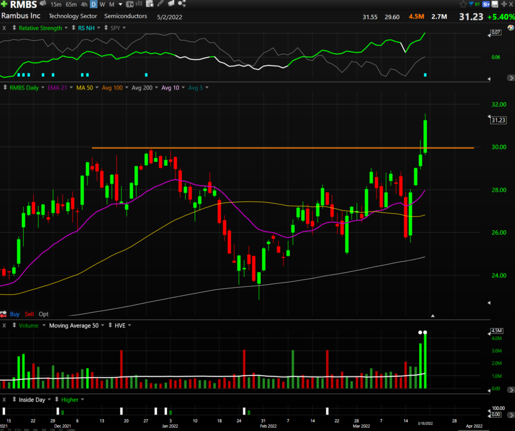Open the HVE dropdown arrow
Image resolution: width=515 pixels, height=431 pixels.
129,325
